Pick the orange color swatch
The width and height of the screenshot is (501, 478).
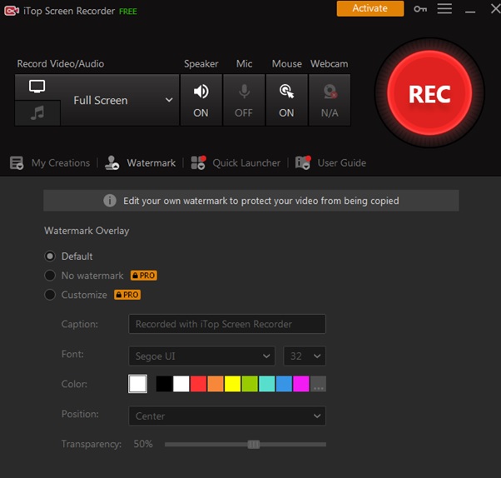pyautogui.click(x=216, y=384)
